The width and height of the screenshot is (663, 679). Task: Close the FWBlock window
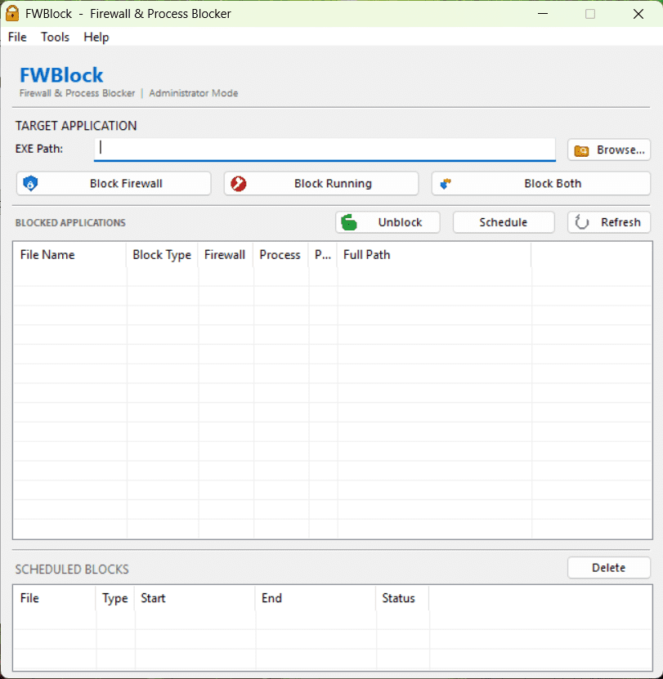638,14
